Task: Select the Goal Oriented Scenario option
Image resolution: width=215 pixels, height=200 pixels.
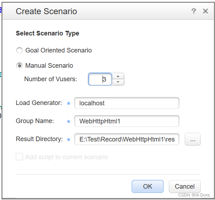Action: 19,50
